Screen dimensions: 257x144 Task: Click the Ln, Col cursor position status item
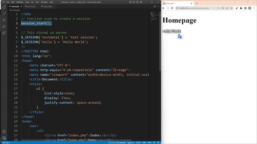(117, 142)
